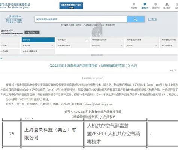Click the 2022年度上海市创新产品推荐目录 article title
The width and height of the screenshot is (178, 156).
93,65
